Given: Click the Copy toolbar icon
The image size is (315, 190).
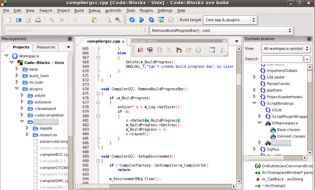Looking at the screenshot, I should tap(85, 20).
